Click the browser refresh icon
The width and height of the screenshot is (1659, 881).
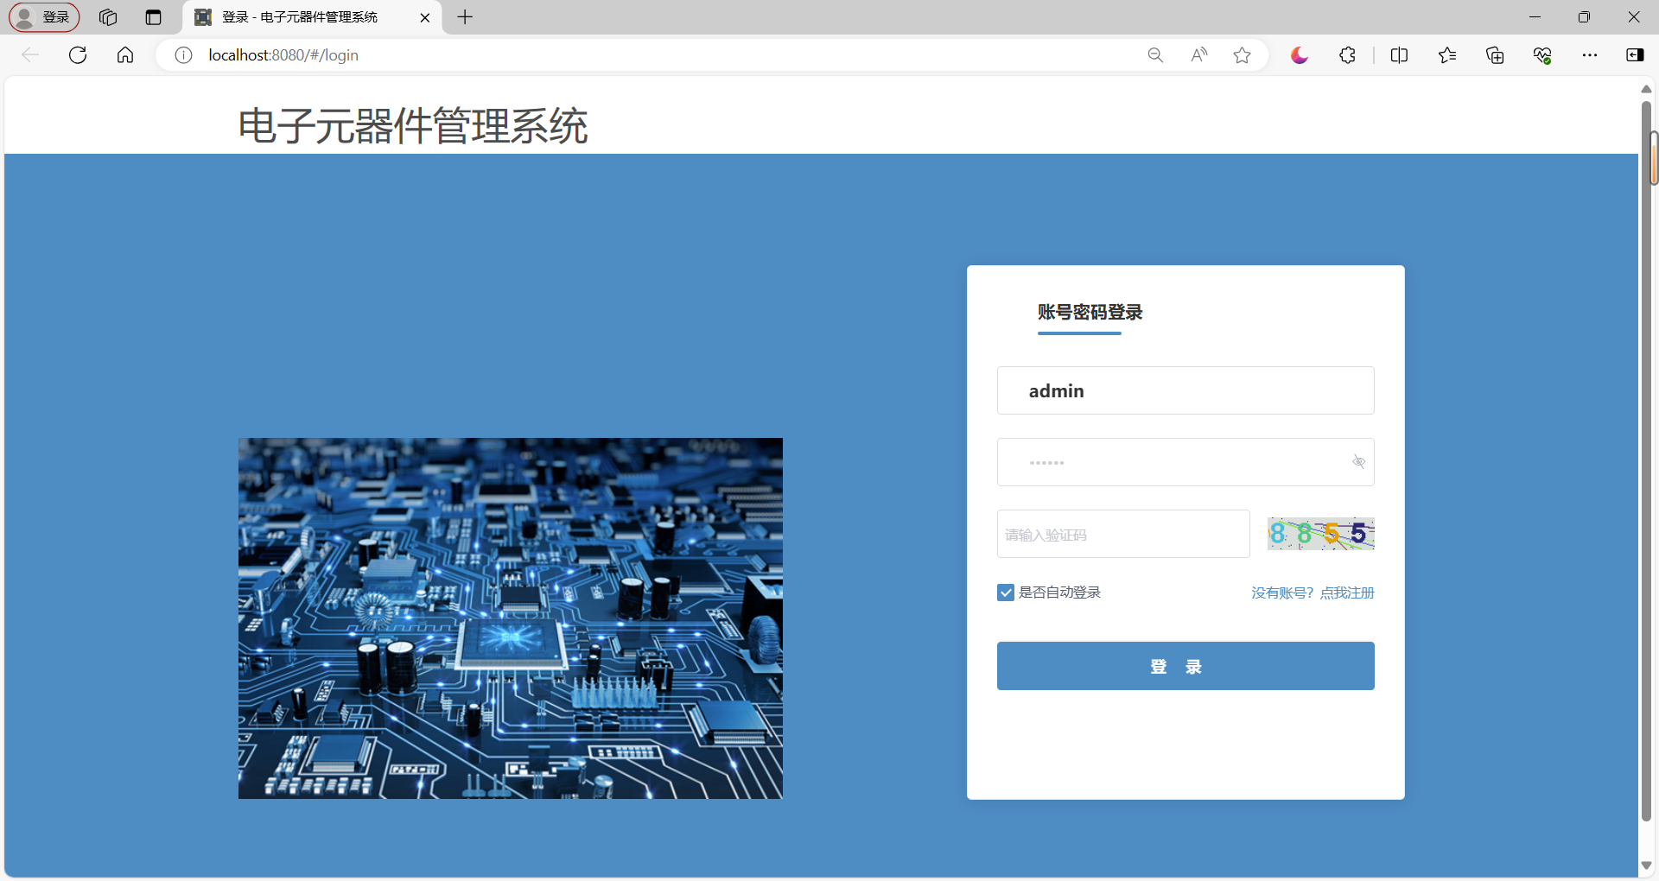point(78,55)
